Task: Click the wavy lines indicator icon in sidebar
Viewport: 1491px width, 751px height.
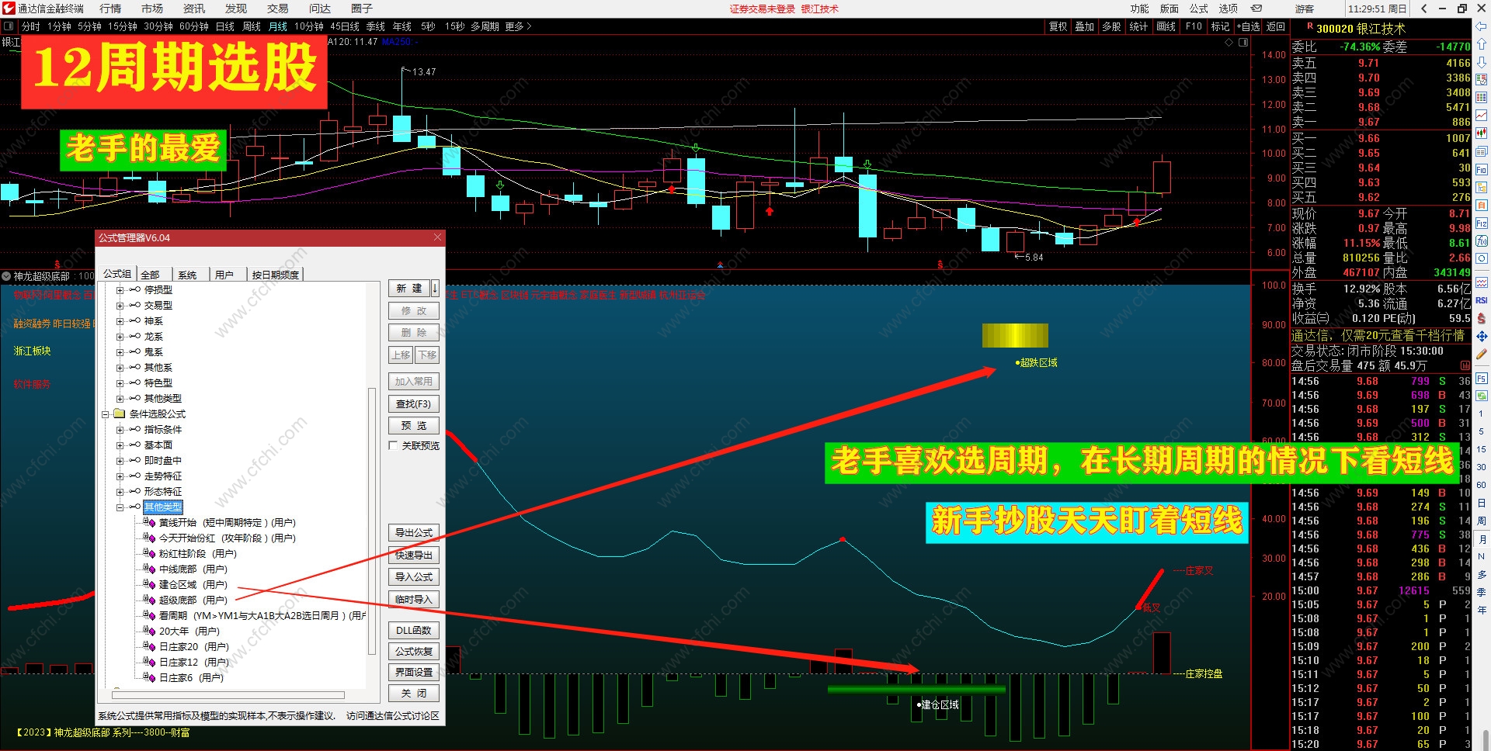Action: [x=1482, y=282]
